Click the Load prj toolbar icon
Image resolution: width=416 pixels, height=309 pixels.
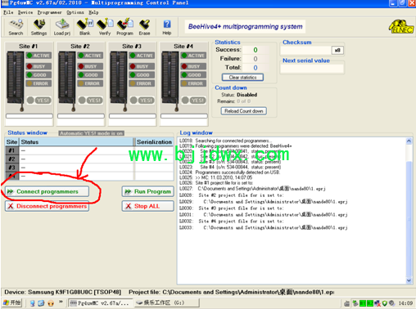coord(62,27)
